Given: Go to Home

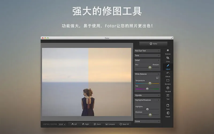Looking at the screenshot, I should pyautogui.click(x=153, y=44).
